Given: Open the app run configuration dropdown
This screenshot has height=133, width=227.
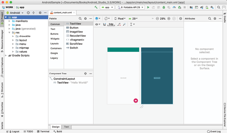Looking at the screenshot, I should (x=107, y=7).
